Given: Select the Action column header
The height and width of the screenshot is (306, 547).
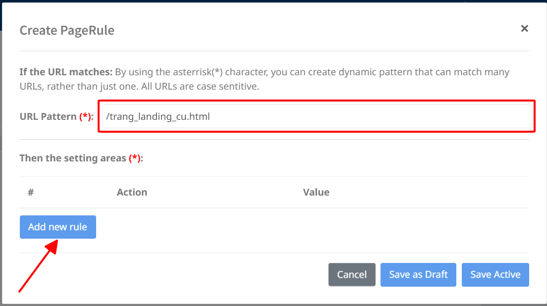Looking at the screenshot, I should (132, 192).
